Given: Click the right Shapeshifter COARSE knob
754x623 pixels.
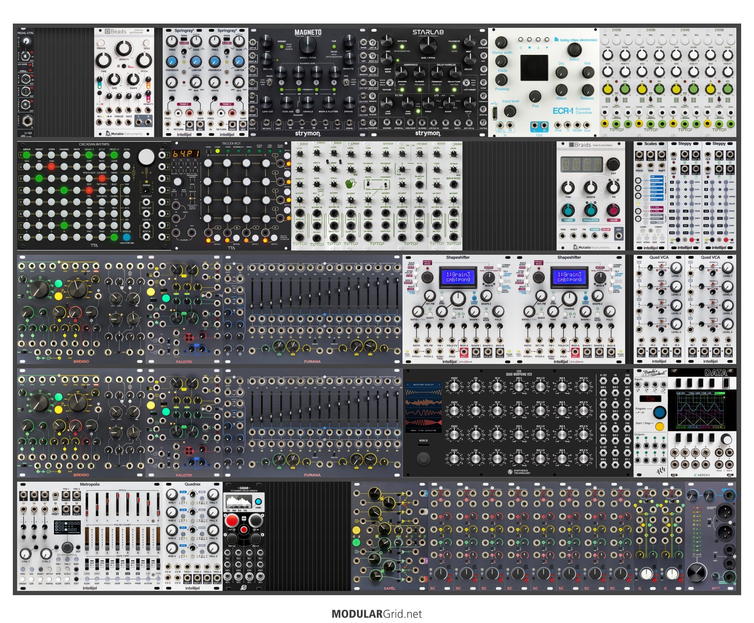Looking at the screenshot, I should (x=569, y=298).
